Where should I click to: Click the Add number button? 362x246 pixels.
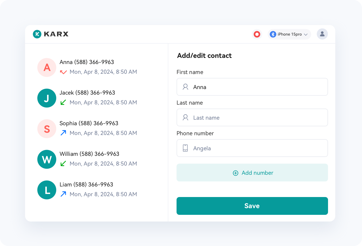[252, 173]
